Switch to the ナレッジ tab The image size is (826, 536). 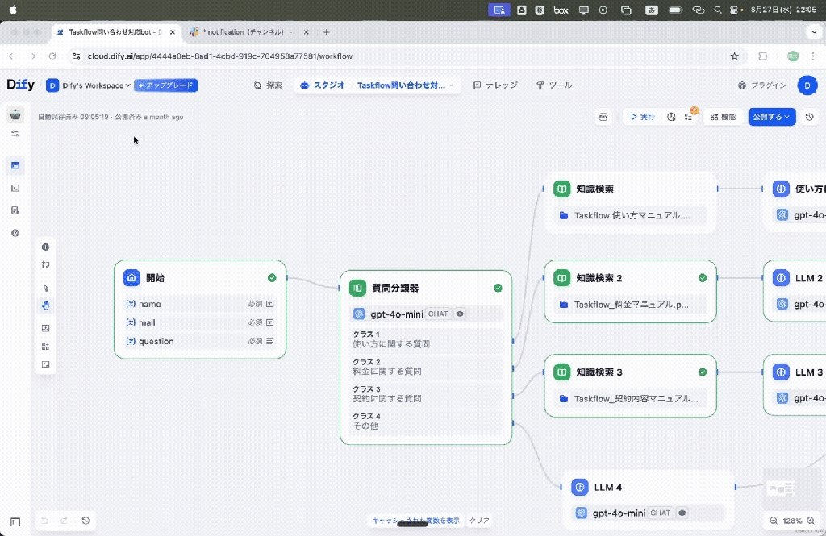coord(495,85)
